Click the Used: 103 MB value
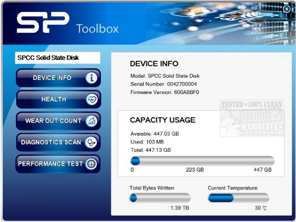 point(147,142)
